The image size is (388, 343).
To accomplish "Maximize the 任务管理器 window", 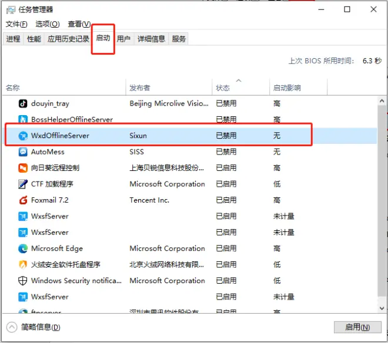I will click(347, 9).
